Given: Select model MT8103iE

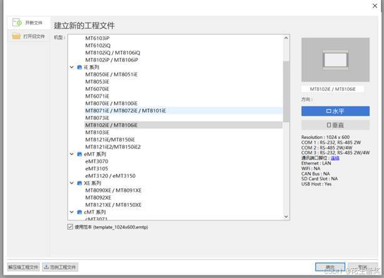Looking at the screenshot, I should point(97,132).
